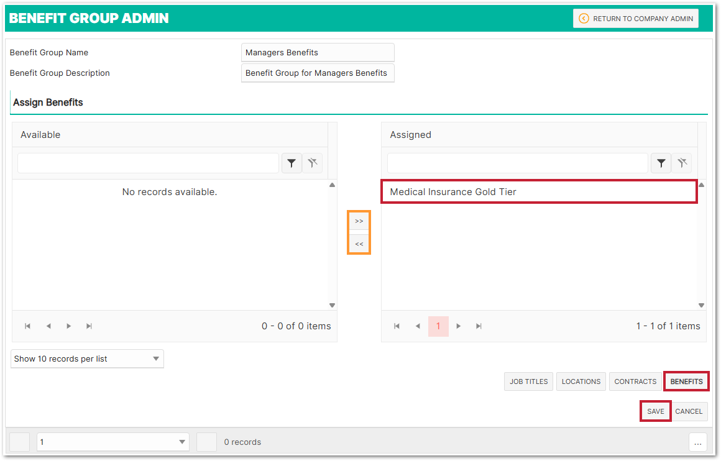Cancel the benefit group changes
The height and width of the screenshot is (461, 721).
pyautogui.click(x=689, y=411)
